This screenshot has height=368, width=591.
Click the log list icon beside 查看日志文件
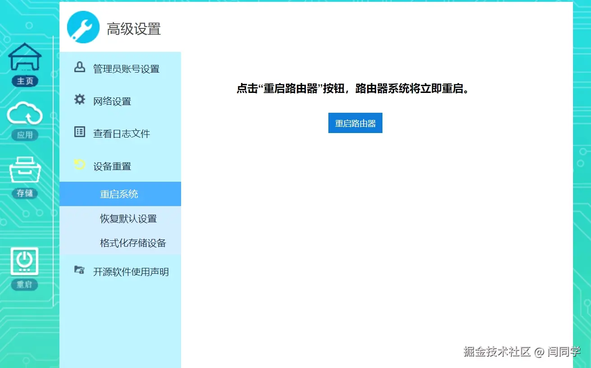(79, 132)
